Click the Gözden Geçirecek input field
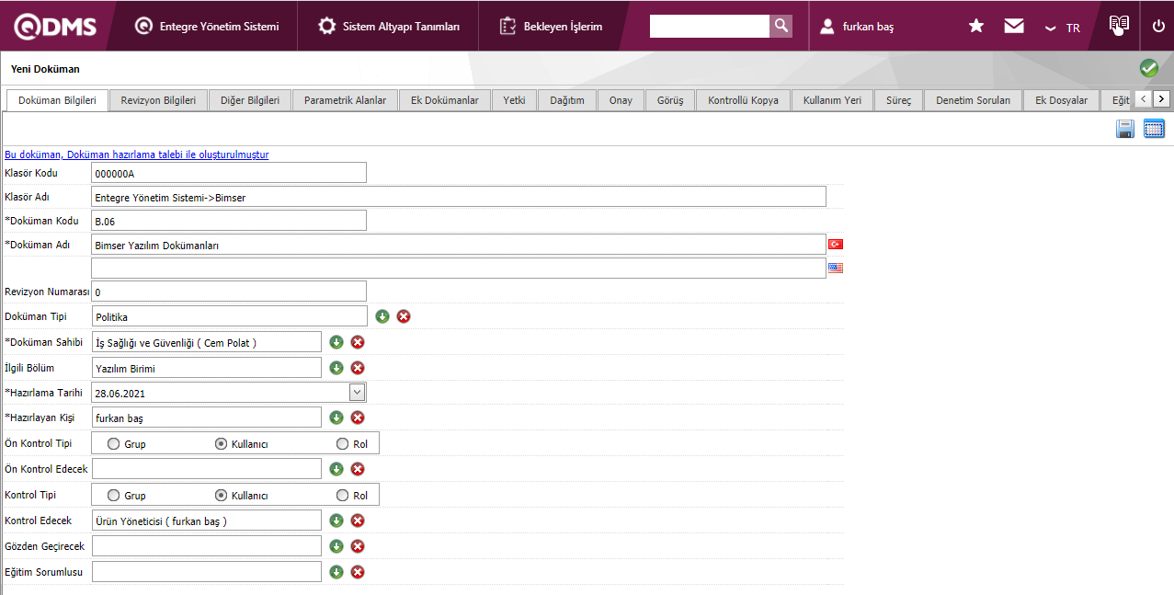This screenshot has height=595, width=1174. point(207,546)
